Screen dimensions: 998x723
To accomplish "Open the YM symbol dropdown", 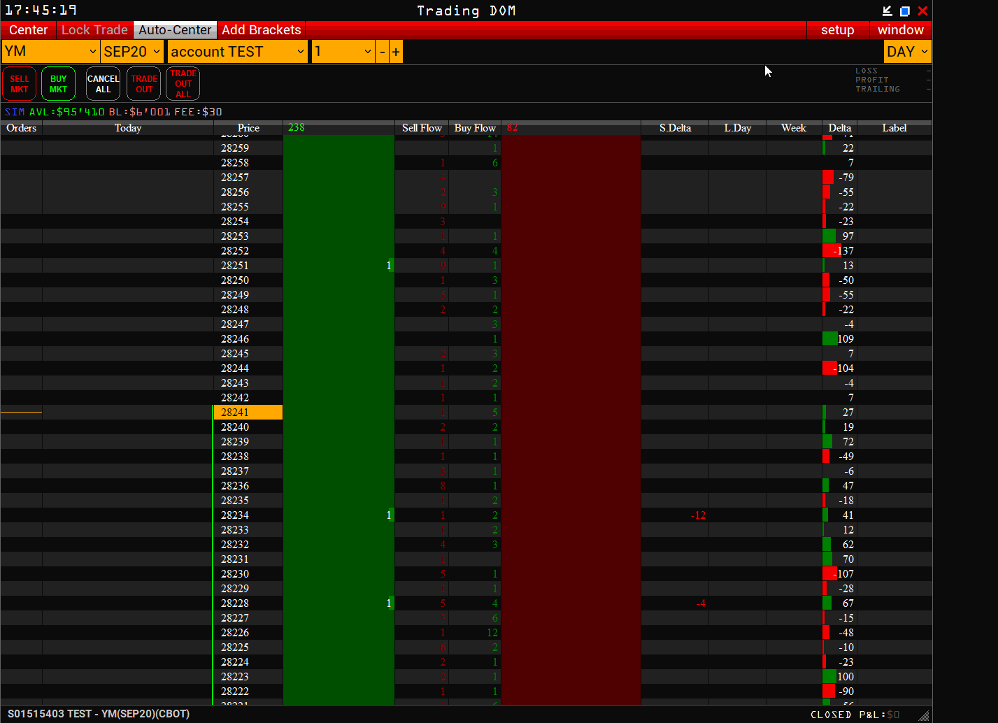I will [x=50, y=52].
